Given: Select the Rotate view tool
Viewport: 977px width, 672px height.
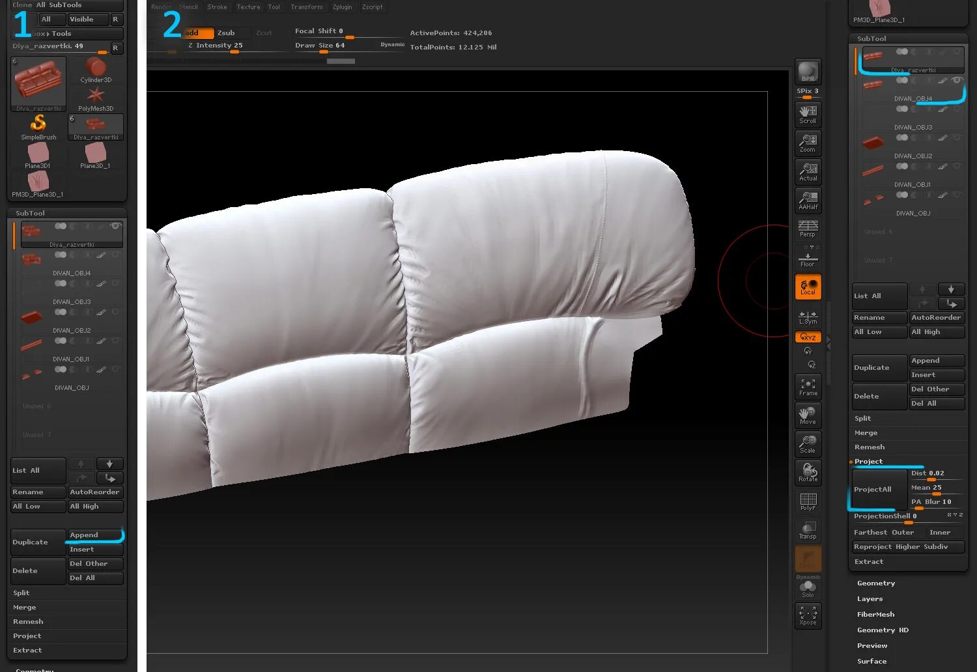Looking at the screenshot, I should click(808, 472).
